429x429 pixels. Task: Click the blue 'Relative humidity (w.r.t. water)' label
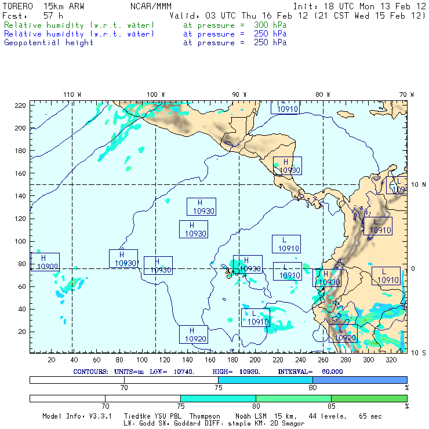click(79, 34)
